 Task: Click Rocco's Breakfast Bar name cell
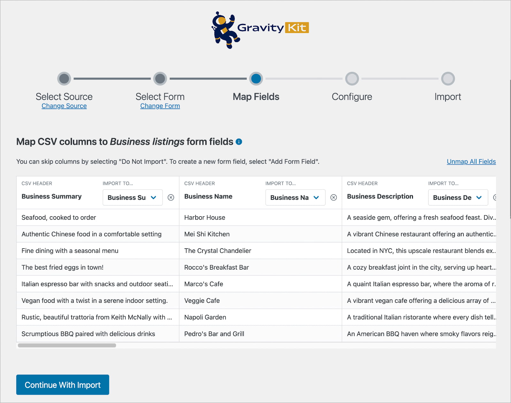click(261, 267)
